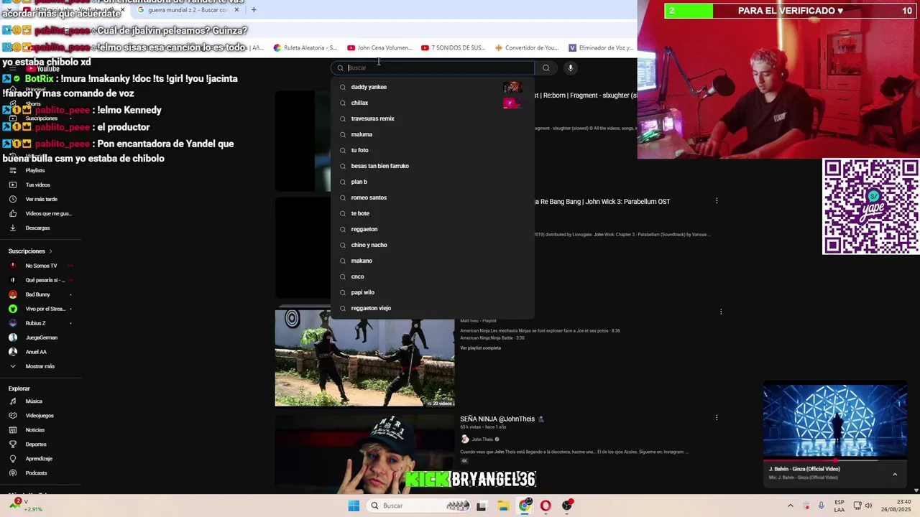Viewport: 920px width, 517px height.
Task: Open 'Videos que me gustan' thumbs-up icon
Action: point(12,213)
